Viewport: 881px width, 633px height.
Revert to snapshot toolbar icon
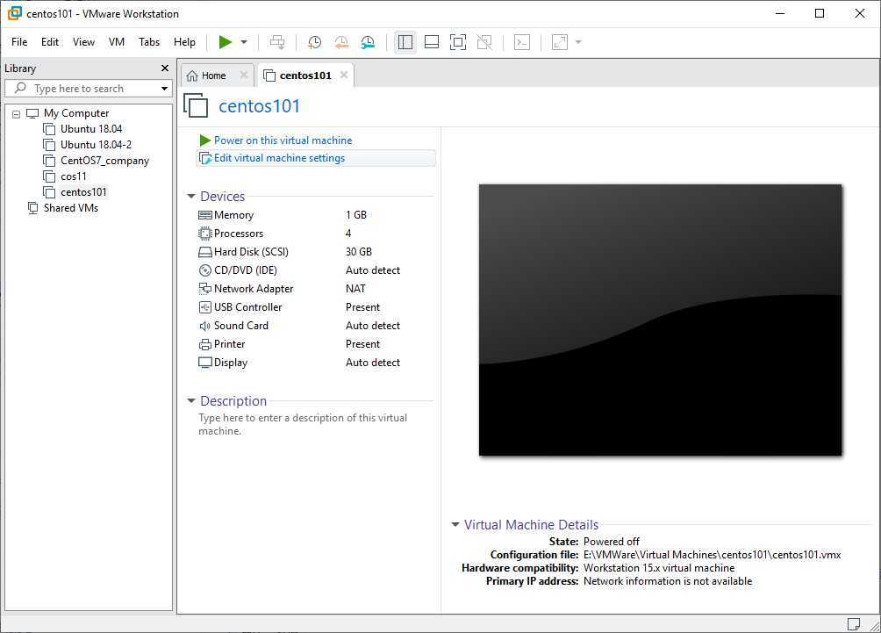tap(341, 42)
